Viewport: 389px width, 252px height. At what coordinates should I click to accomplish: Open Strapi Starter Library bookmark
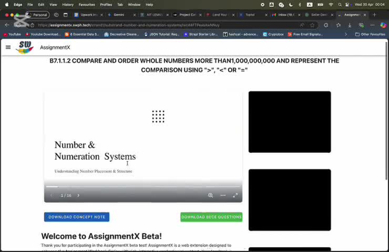[201, 35]
